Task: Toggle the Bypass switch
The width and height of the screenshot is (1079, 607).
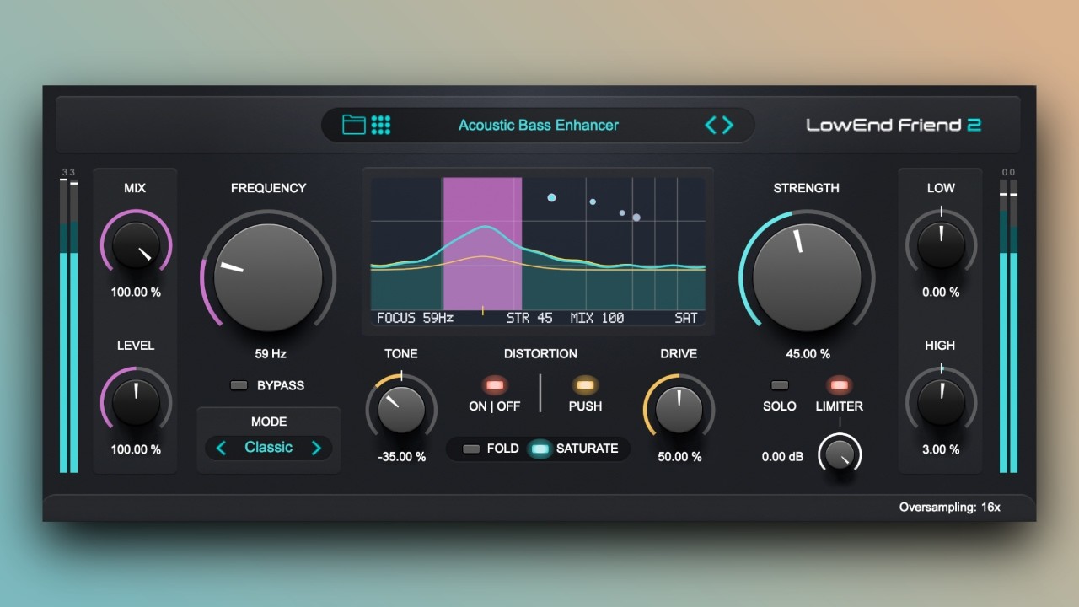Action: tap(239, 385)
